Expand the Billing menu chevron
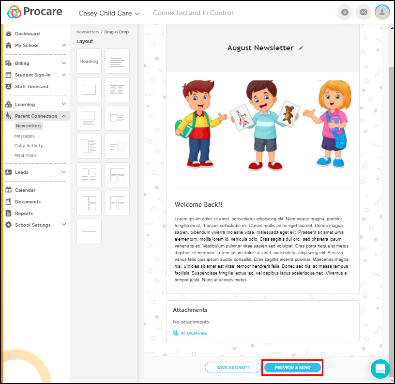Screen dimensions: 395x384 tap(64, 63)
